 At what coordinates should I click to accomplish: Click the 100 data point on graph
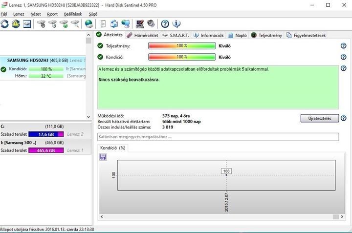point(226,175)
